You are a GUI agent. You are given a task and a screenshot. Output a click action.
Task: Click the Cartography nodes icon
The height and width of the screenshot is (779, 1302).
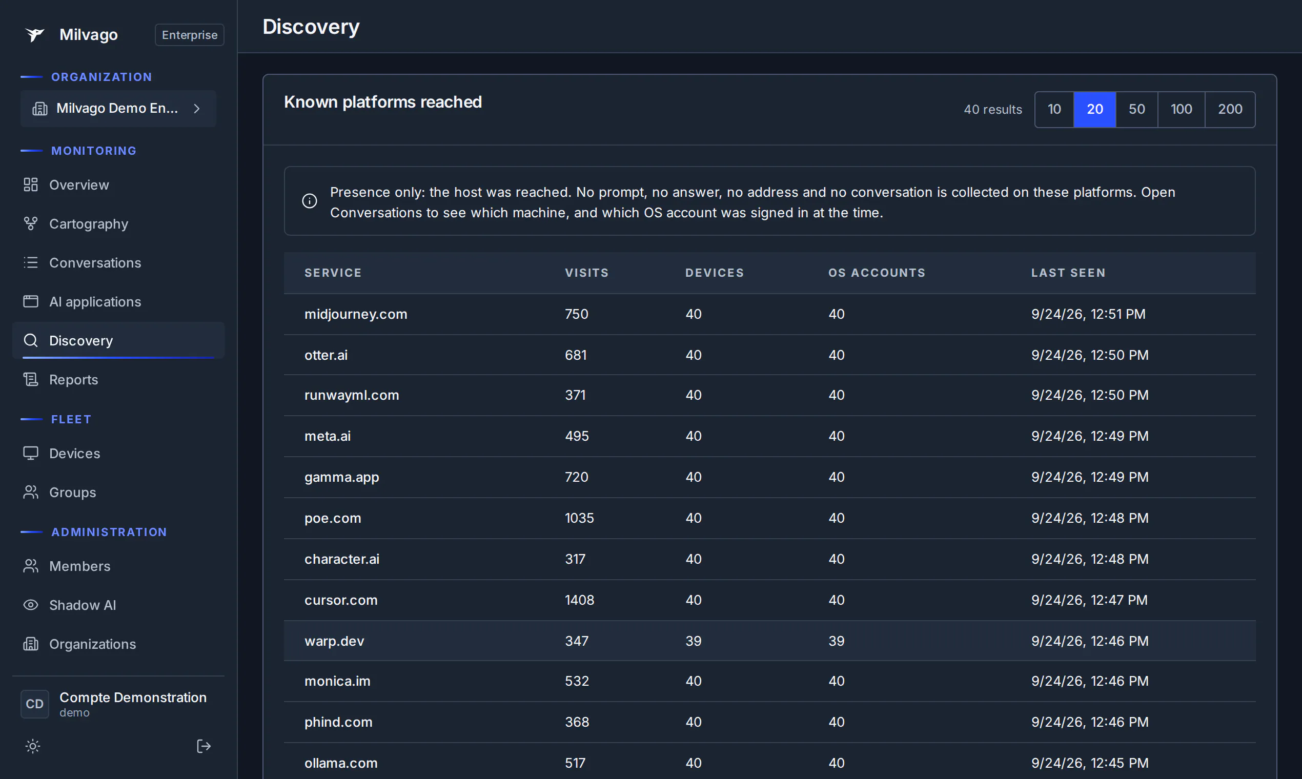(30, 223)
